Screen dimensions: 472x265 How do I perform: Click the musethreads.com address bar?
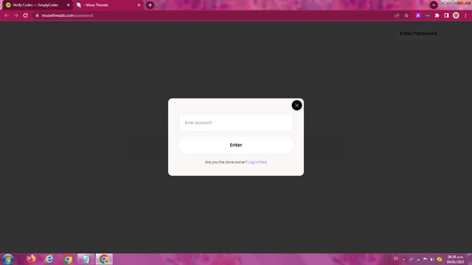pos(211,15)
